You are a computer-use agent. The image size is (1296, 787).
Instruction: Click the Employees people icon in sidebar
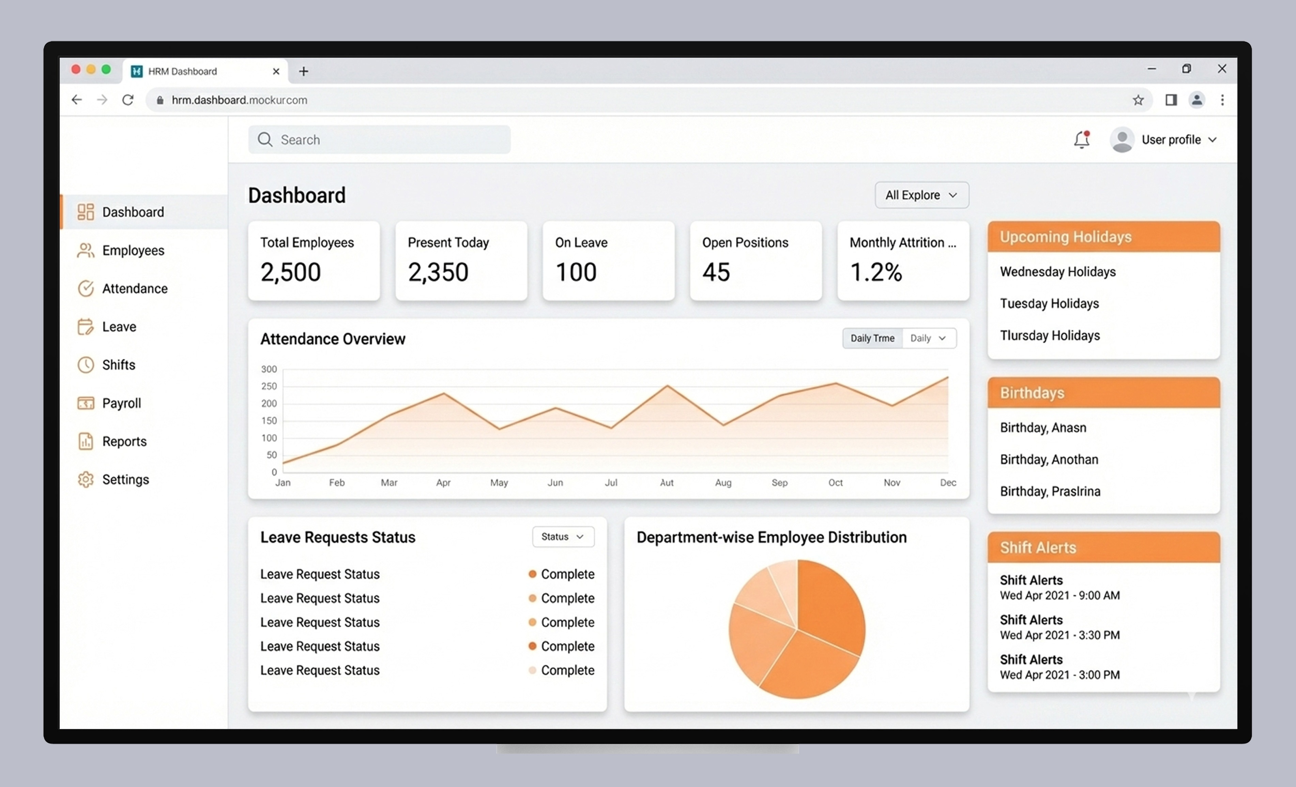[85, 251]
